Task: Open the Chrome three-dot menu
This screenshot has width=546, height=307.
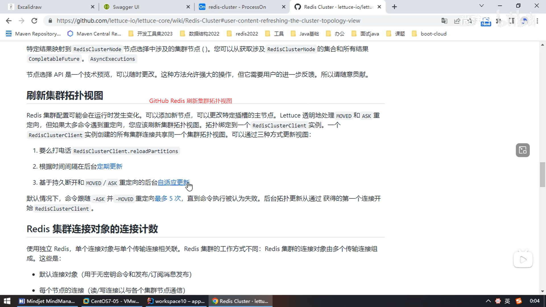Action: click(537, 21)
